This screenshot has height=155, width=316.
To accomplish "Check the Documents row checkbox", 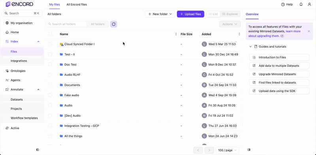I will 50,85.
